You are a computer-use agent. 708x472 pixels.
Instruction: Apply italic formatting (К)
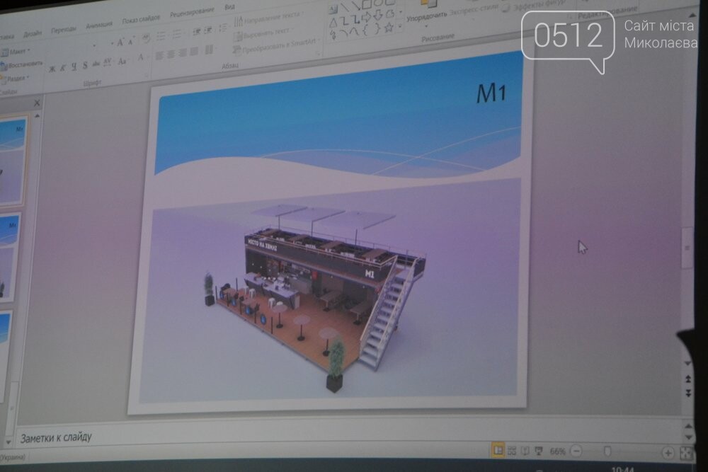tap(63, 68)
